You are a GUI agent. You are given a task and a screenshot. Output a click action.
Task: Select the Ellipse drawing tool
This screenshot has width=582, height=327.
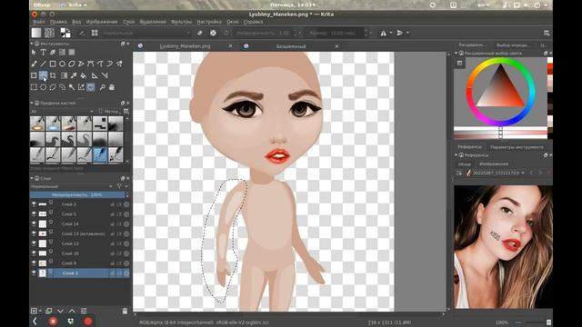click(62, 64)
